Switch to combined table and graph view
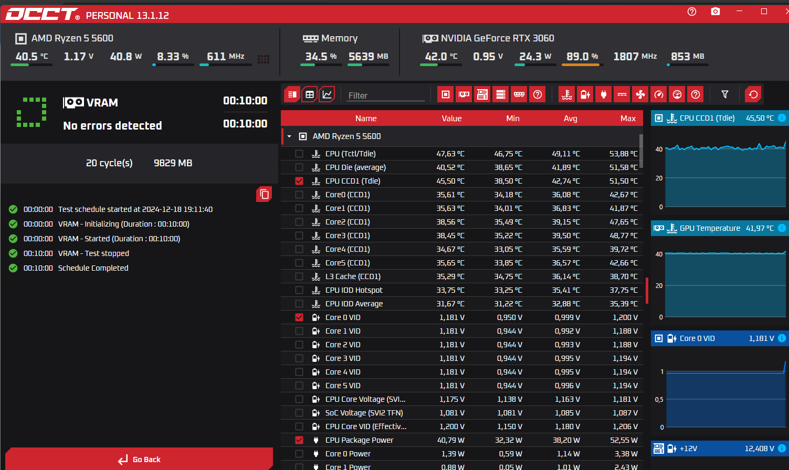 292,94
